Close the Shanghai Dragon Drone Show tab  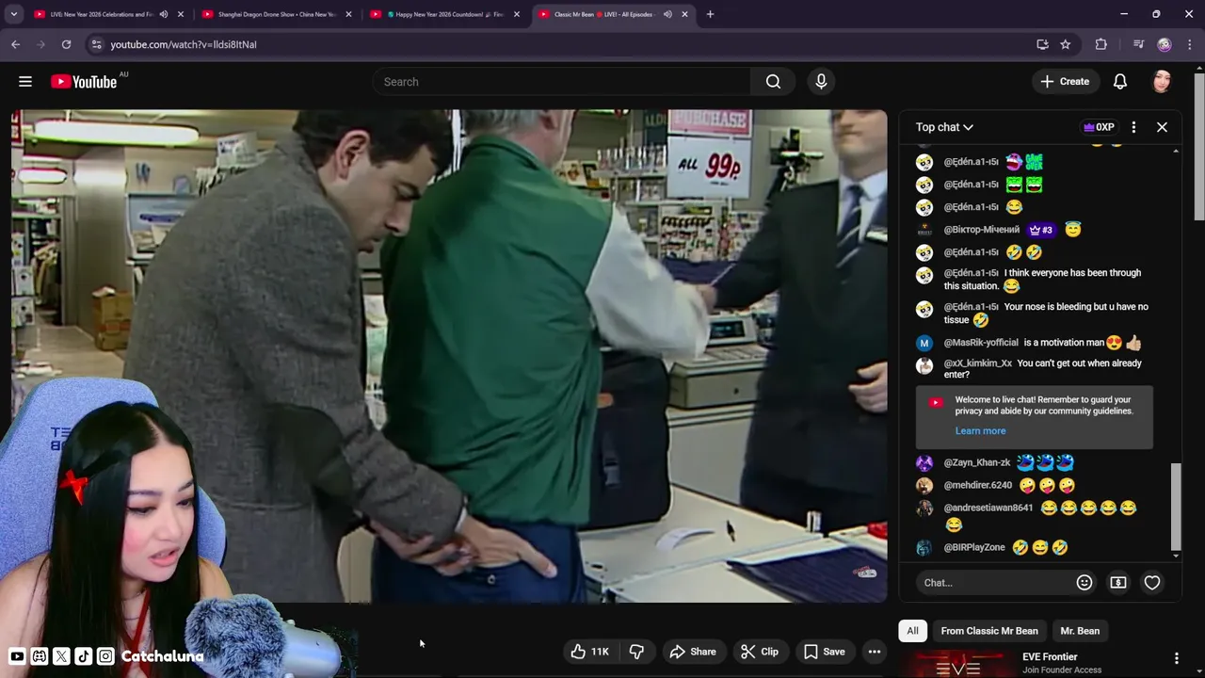point(348,14)
